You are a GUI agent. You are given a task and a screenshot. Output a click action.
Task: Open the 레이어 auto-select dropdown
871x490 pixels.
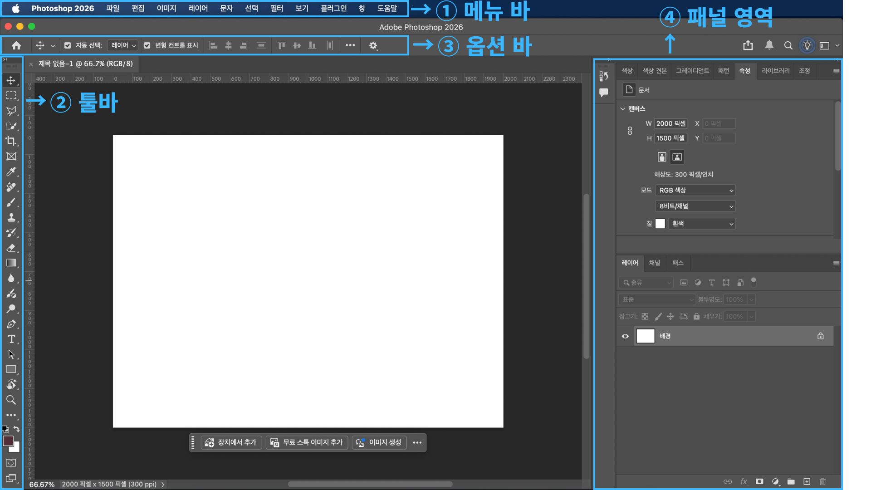(x=122, y=45)
